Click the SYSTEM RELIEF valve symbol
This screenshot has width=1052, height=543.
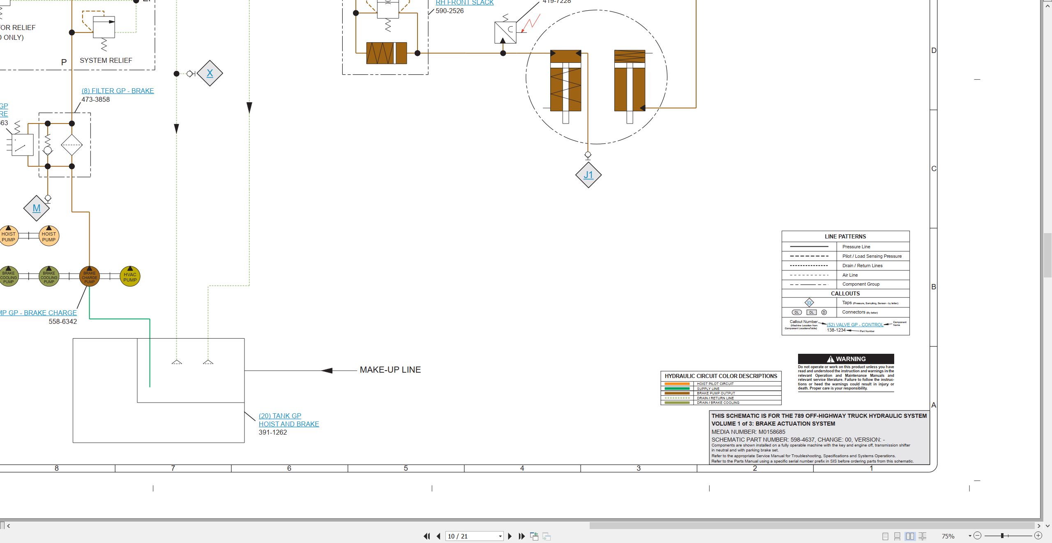104,27
